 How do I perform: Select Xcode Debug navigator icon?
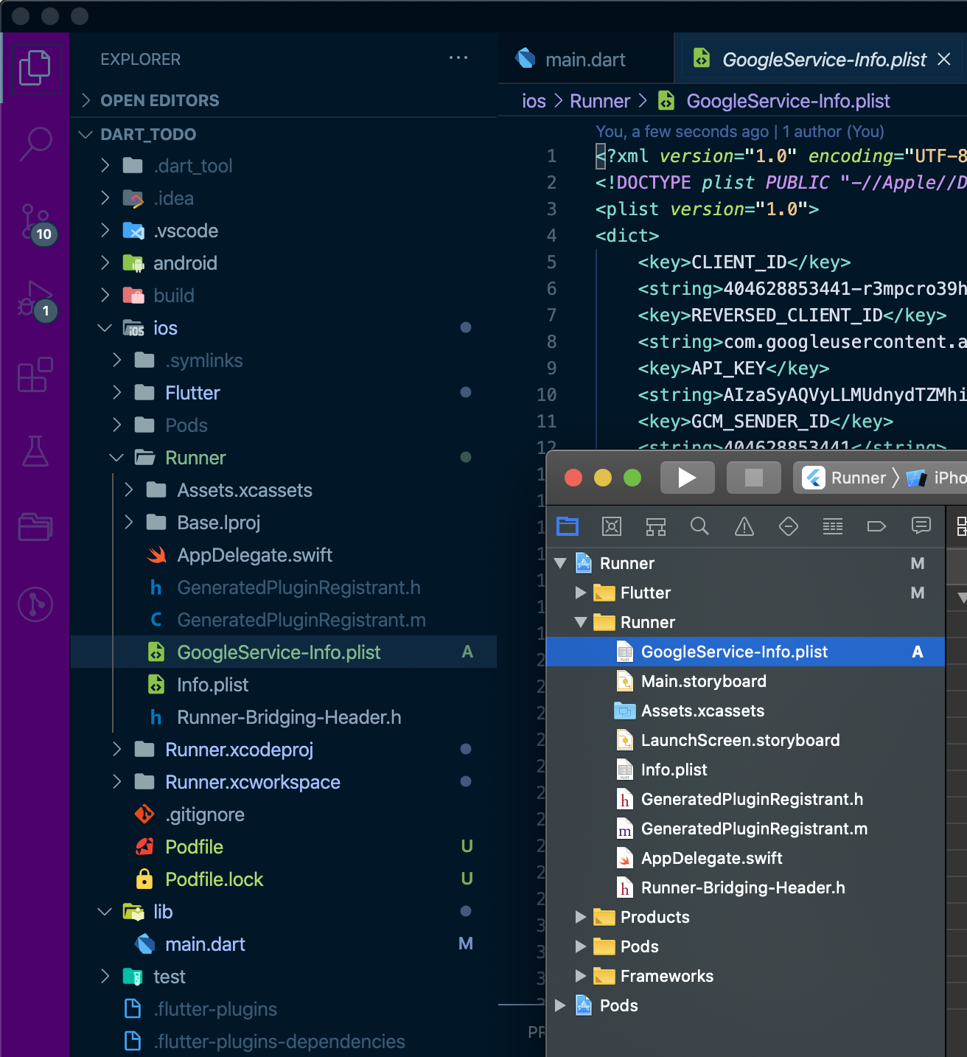coord(833,526)
